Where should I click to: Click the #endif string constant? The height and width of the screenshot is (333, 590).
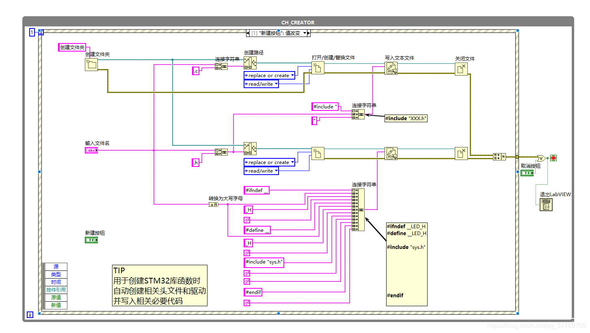[x=253, y=292]
